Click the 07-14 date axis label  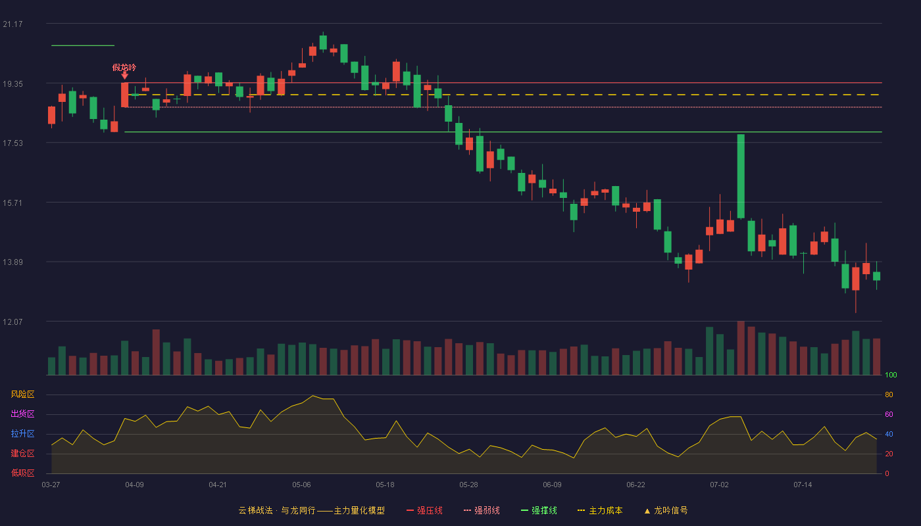click(803, 485)
